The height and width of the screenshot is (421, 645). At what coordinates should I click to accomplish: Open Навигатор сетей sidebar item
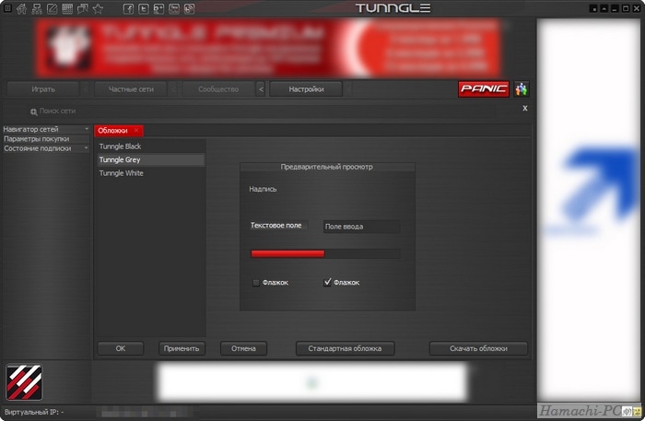46,129
